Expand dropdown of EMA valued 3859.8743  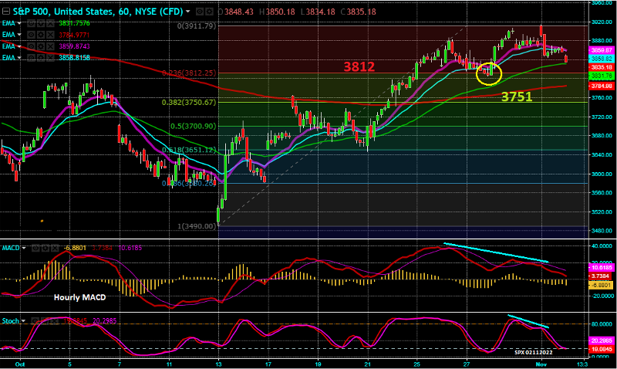[x=19, y=46]
